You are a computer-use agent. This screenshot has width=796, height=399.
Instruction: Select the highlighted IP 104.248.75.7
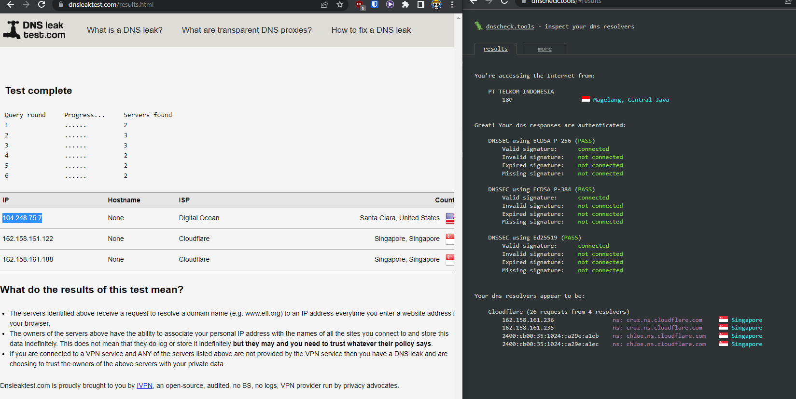coord(22,218)
